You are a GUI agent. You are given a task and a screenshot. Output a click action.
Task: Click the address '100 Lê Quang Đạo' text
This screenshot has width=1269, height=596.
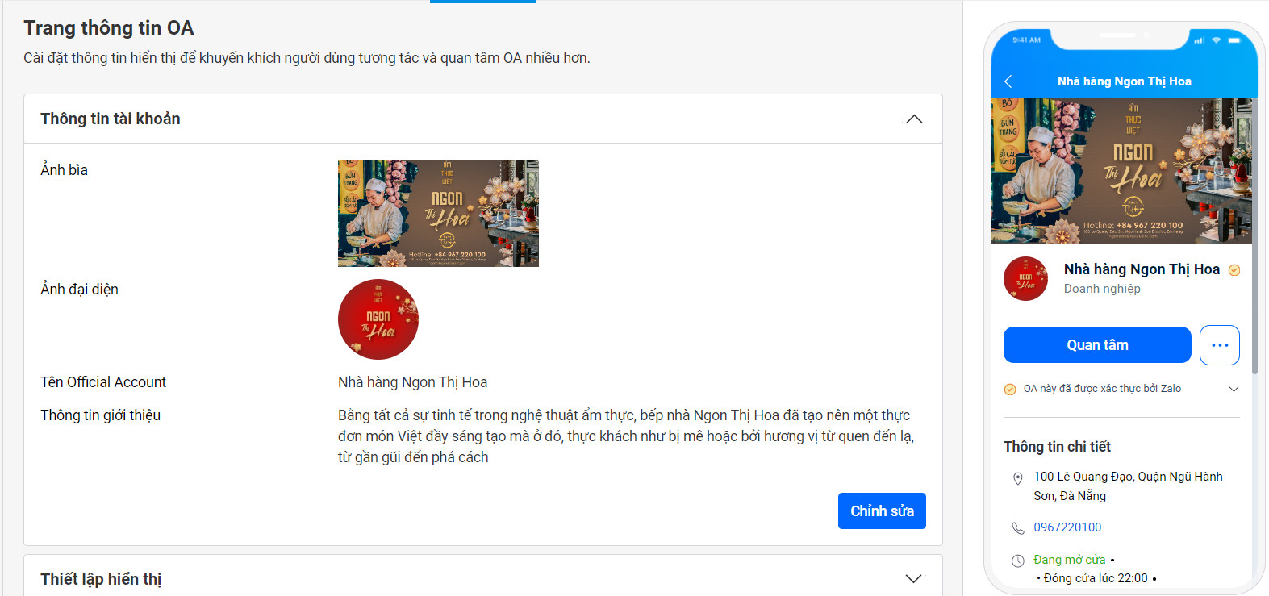tap(1128, 486)
